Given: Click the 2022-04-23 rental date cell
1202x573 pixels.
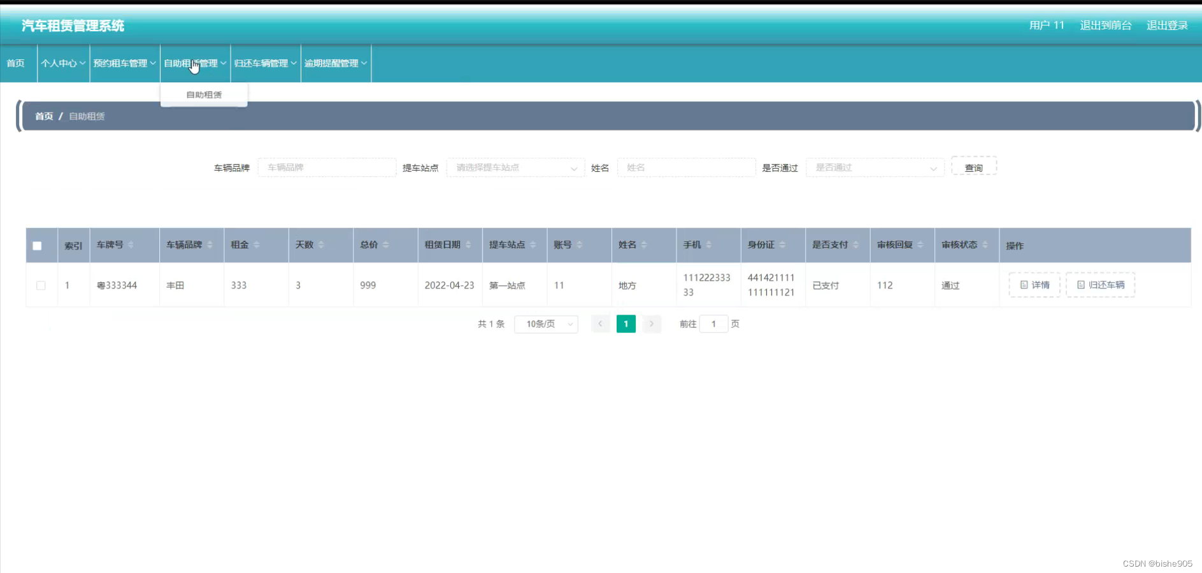Looking at the screenshot, I should (x=450, y=285).
